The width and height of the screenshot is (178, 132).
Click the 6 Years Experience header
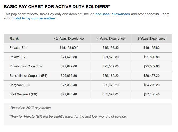click(152, 39)
